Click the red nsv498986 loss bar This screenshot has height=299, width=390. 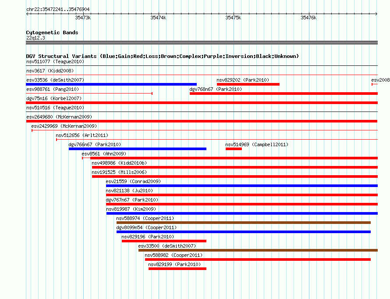click(x=235, y=167)
